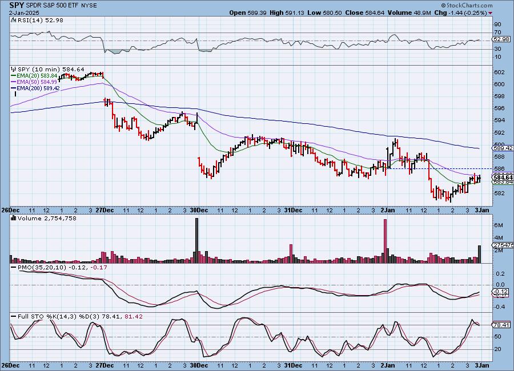Image resolution: width=514 pixels, height=371 pixels.
Task: Click the PMO(35,20,10) -0.12, -0.17 legend
Action: tap(62, 268)
